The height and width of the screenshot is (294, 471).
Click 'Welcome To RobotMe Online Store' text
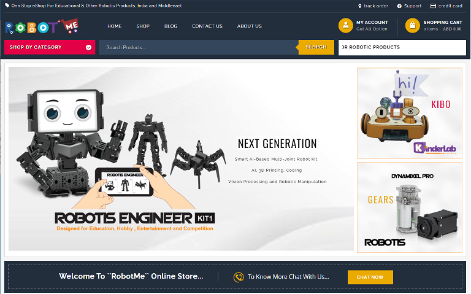131,276
